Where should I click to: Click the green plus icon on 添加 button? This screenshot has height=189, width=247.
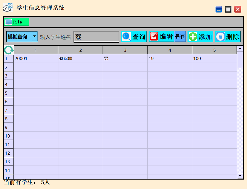[x=193, y=36]
